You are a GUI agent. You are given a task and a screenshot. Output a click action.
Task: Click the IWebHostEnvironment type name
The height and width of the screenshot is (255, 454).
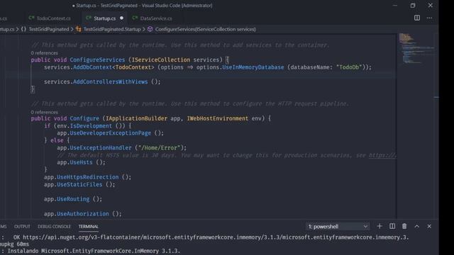click(x=218, y=118)
